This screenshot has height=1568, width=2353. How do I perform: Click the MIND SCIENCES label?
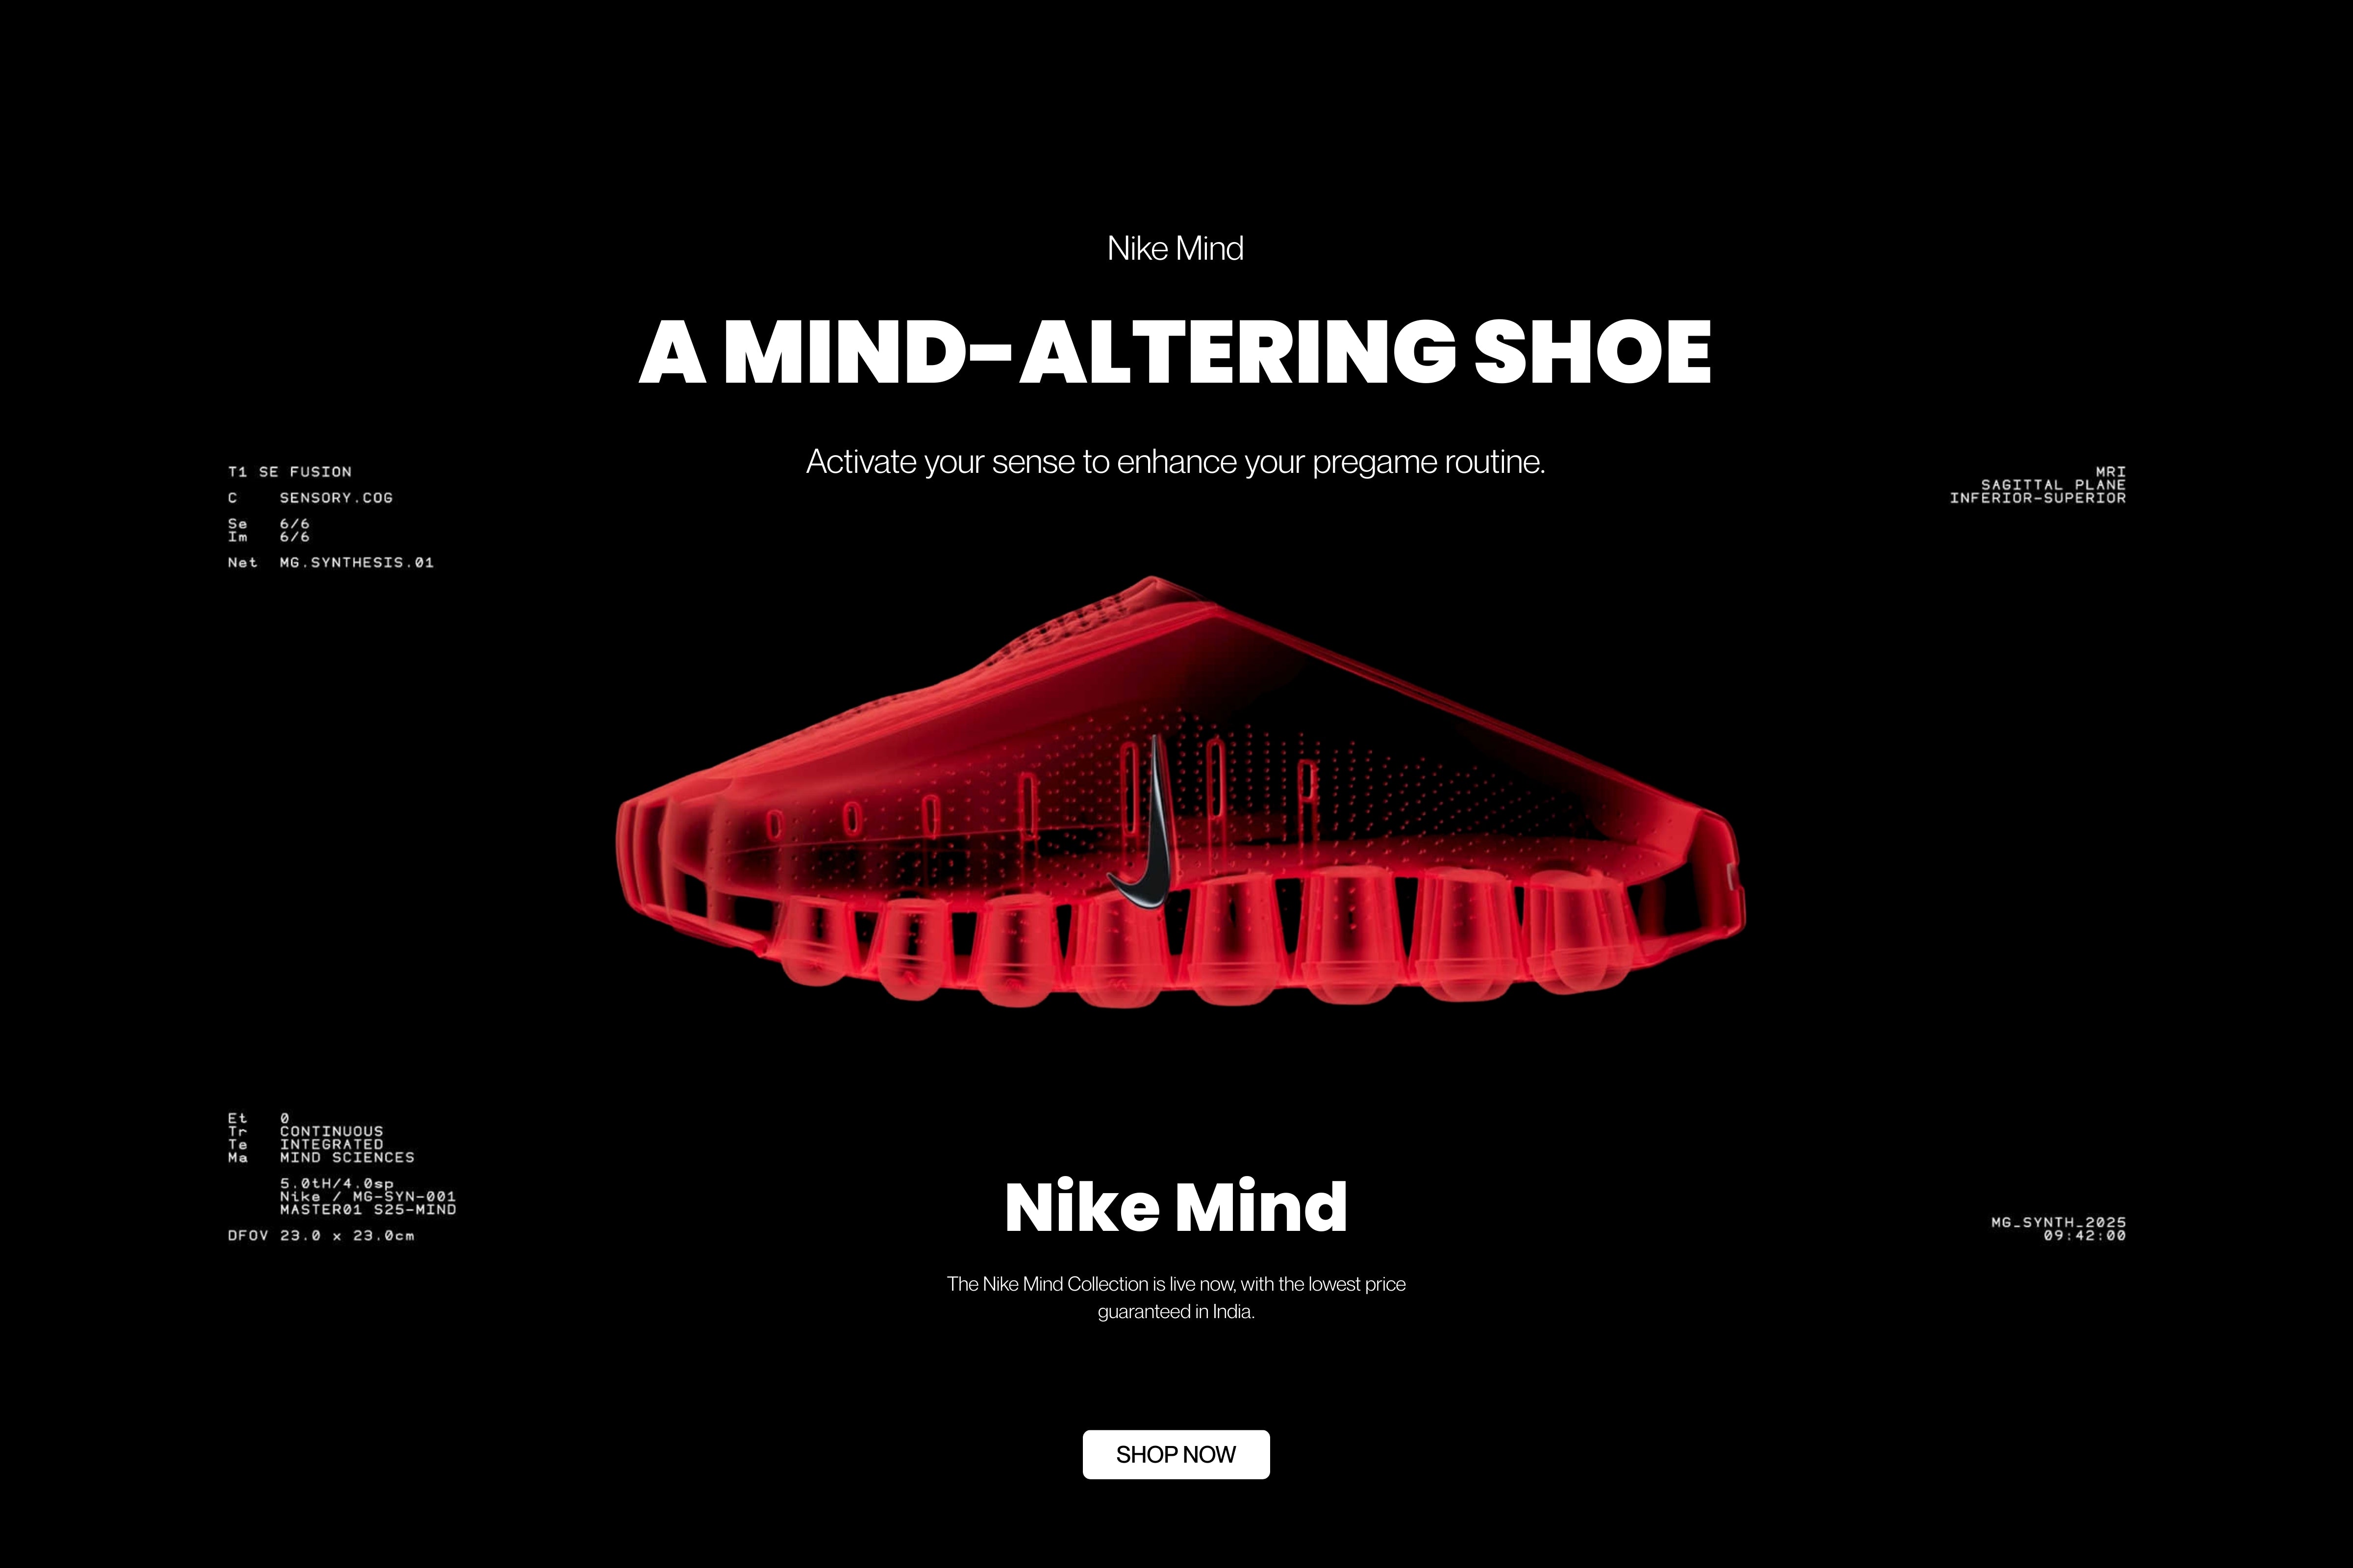coord(347,1157)
